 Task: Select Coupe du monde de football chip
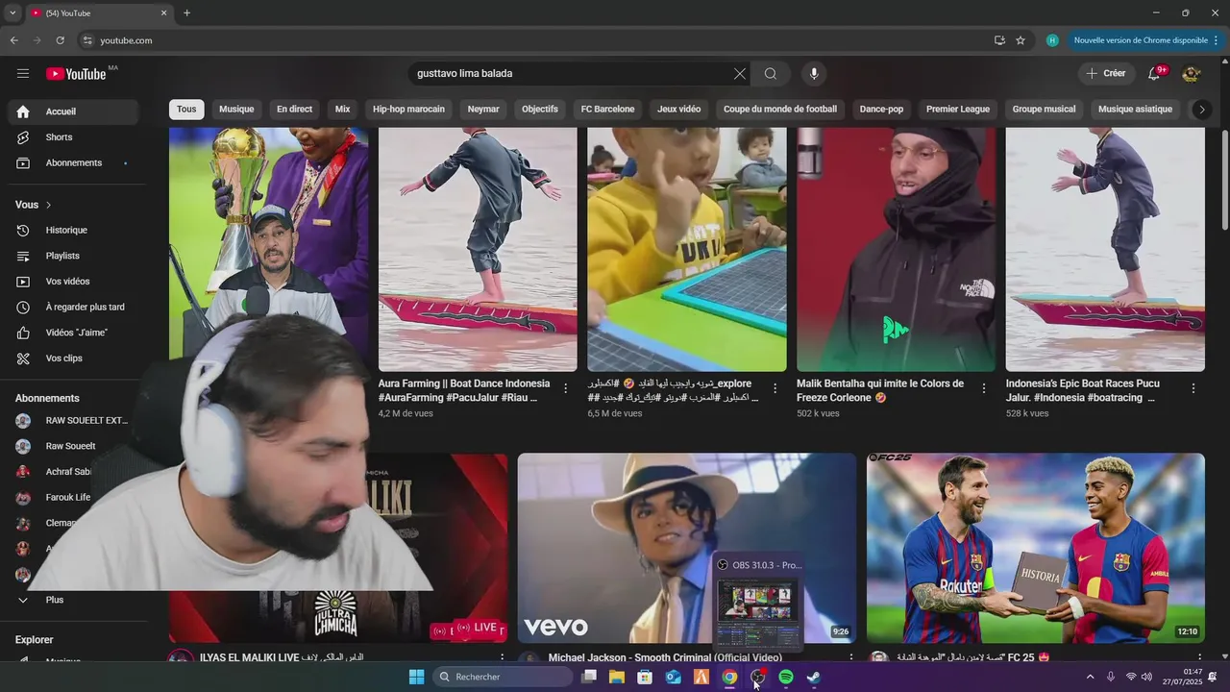click(780, 110)
